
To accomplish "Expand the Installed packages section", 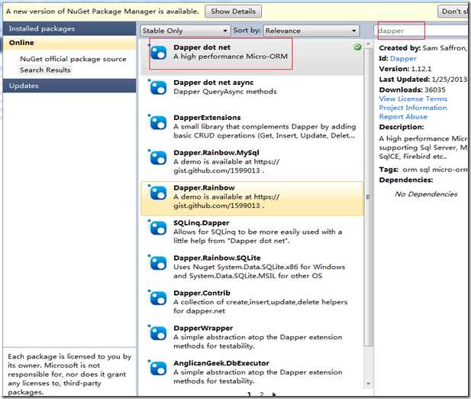I will coord(69,28).
